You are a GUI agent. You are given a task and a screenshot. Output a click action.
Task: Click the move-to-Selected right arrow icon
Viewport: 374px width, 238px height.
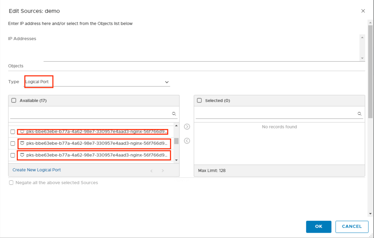(x=187, y=127)
